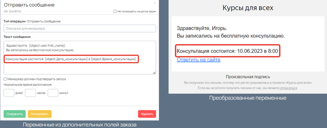
Task: Click the idS: 24408755 text
Action: 13,11
